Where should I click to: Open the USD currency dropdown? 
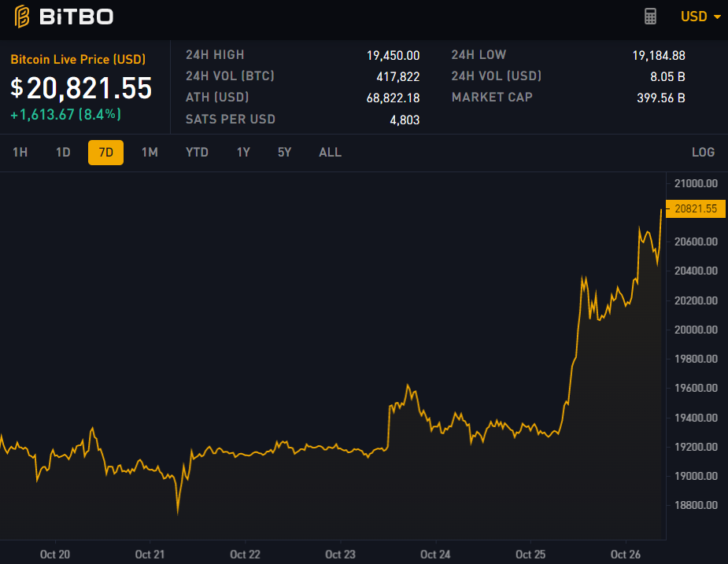[x=700, y=17]
